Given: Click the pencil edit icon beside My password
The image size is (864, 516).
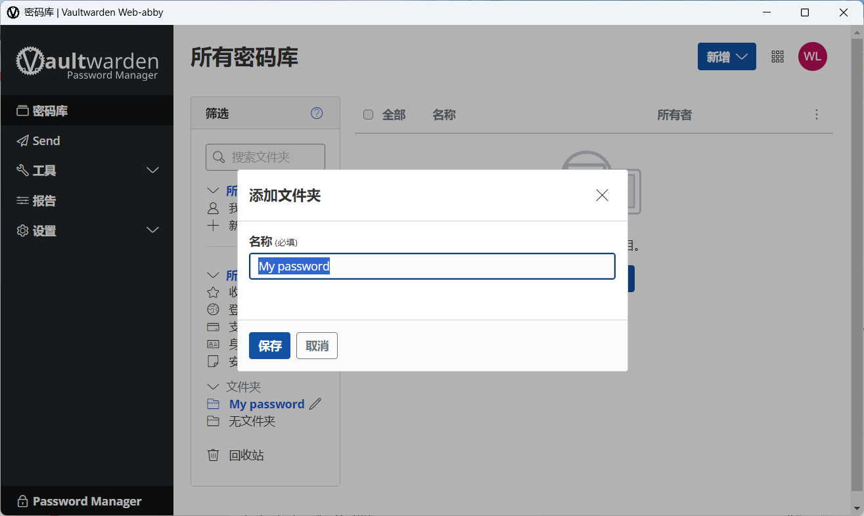Looking at the screenshot, I should 315,404.
